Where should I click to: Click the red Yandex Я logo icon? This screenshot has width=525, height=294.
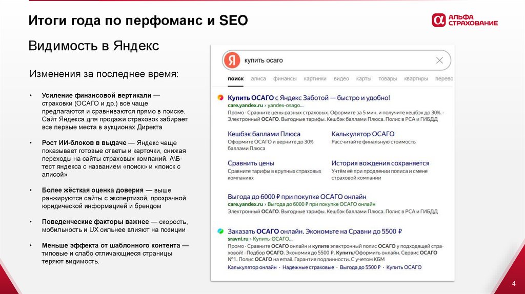232,60
